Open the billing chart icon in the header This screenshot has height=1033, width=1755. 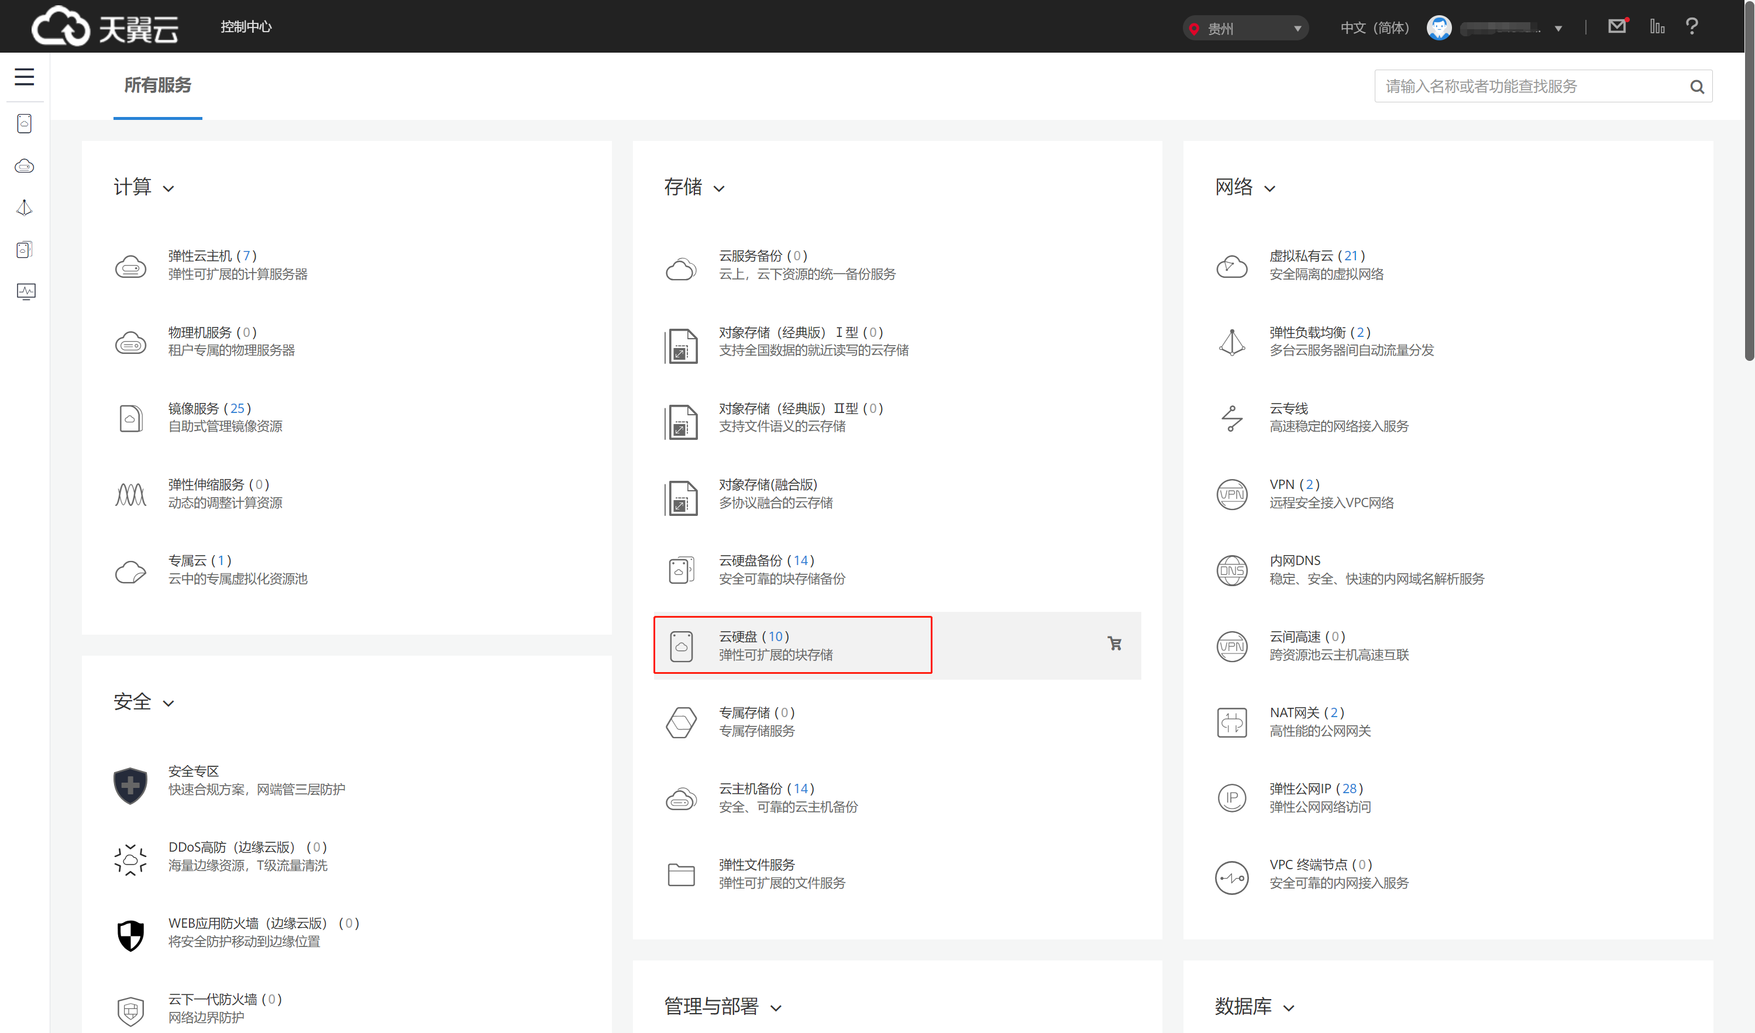coord(1657,26)
